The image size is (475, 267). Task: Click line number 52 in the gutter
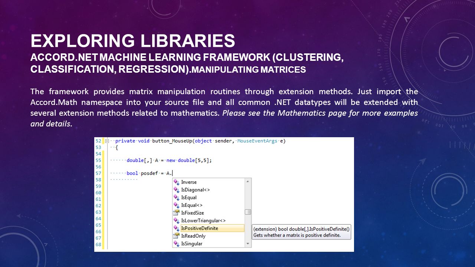(98, 141)
